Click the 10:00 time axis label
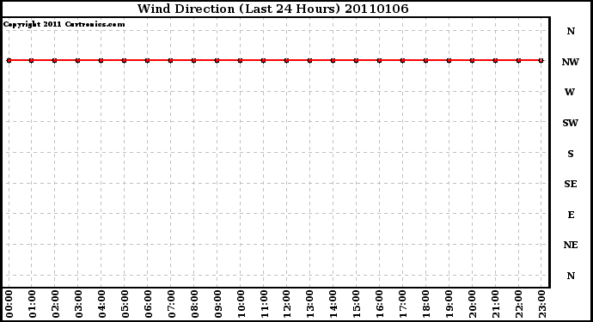The height and width of the screenshot is (322, 593). pyautogui.click(x=241, y=304)
